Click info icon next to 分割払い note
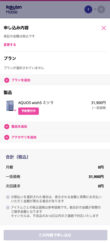Viewport: 110px width, 243px height. click(x=8, y=197)
